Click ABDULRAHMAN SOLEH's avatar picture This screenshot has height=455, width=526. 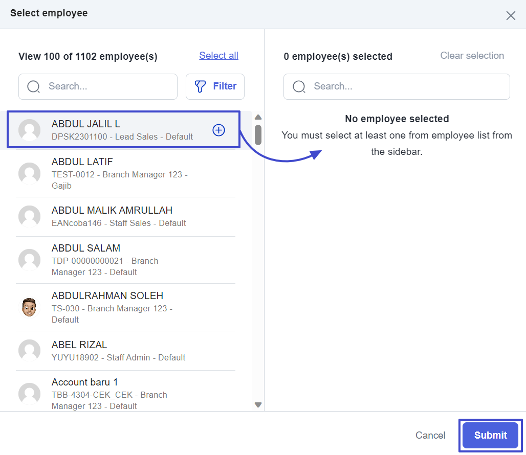[x=29, y=307]
